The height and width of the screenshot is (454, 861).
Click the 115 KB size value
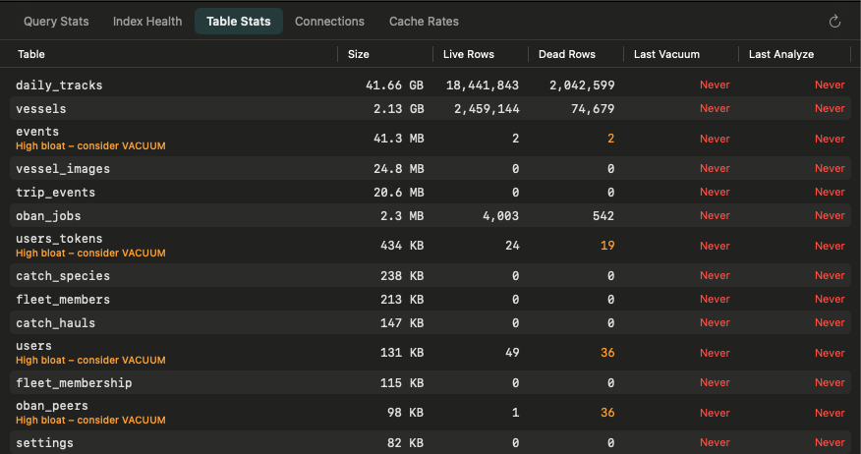coord(402,382)
